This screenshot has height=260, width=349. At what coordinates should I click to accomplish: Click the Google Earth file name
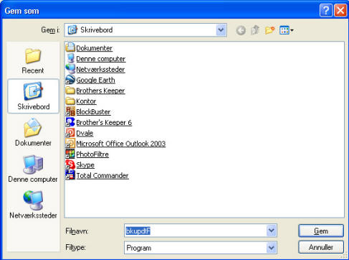click(x=95, y=80)
